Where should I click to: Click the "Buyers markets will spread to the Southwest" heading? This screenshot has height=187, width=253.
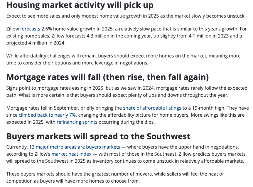pyautogui.click(x=98, y=136)
